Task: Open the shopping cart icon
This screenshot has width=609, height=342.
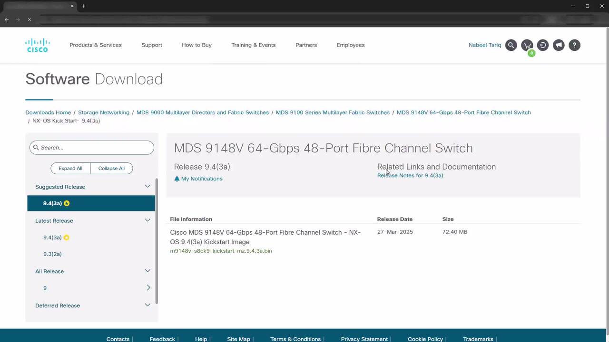Action: click(527, 46)
